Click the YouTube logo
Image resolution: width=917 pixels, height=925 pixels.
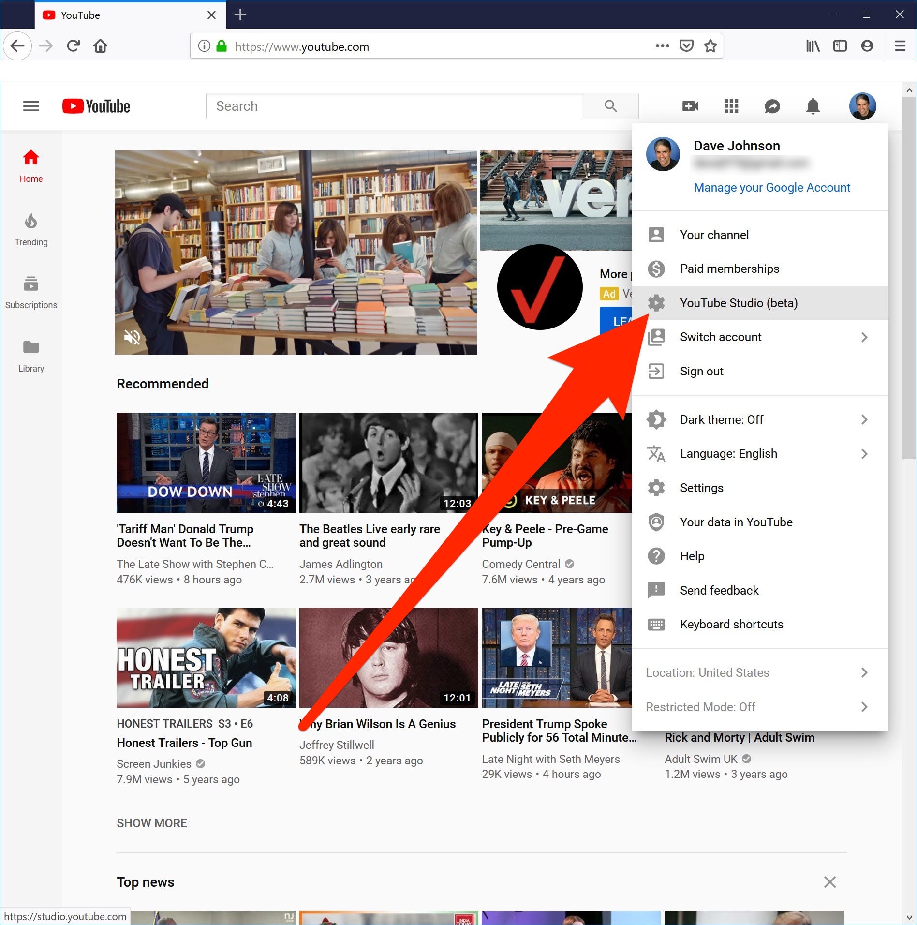coord(96,106)
